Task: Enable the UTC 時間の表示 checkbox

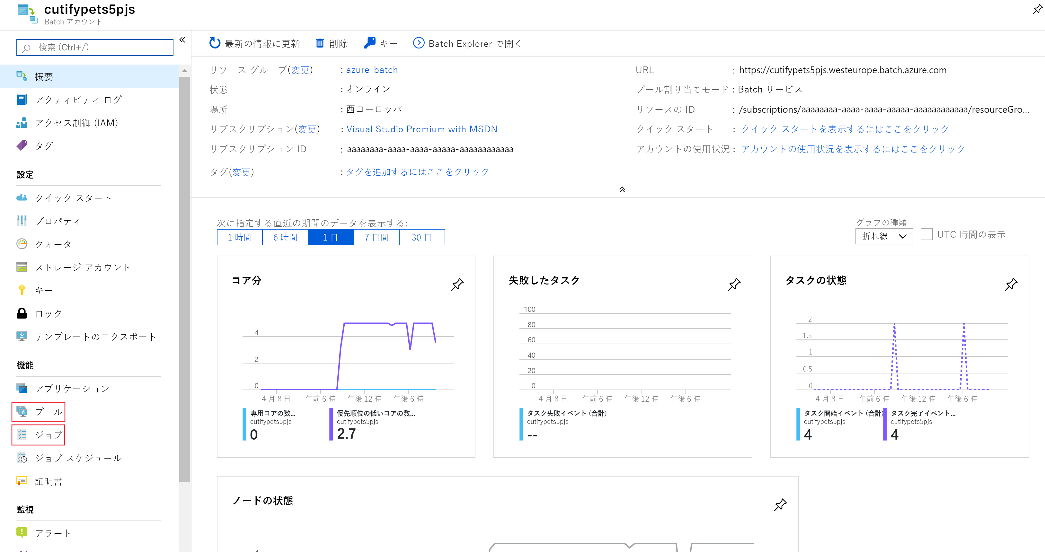Action: (926, 234)
